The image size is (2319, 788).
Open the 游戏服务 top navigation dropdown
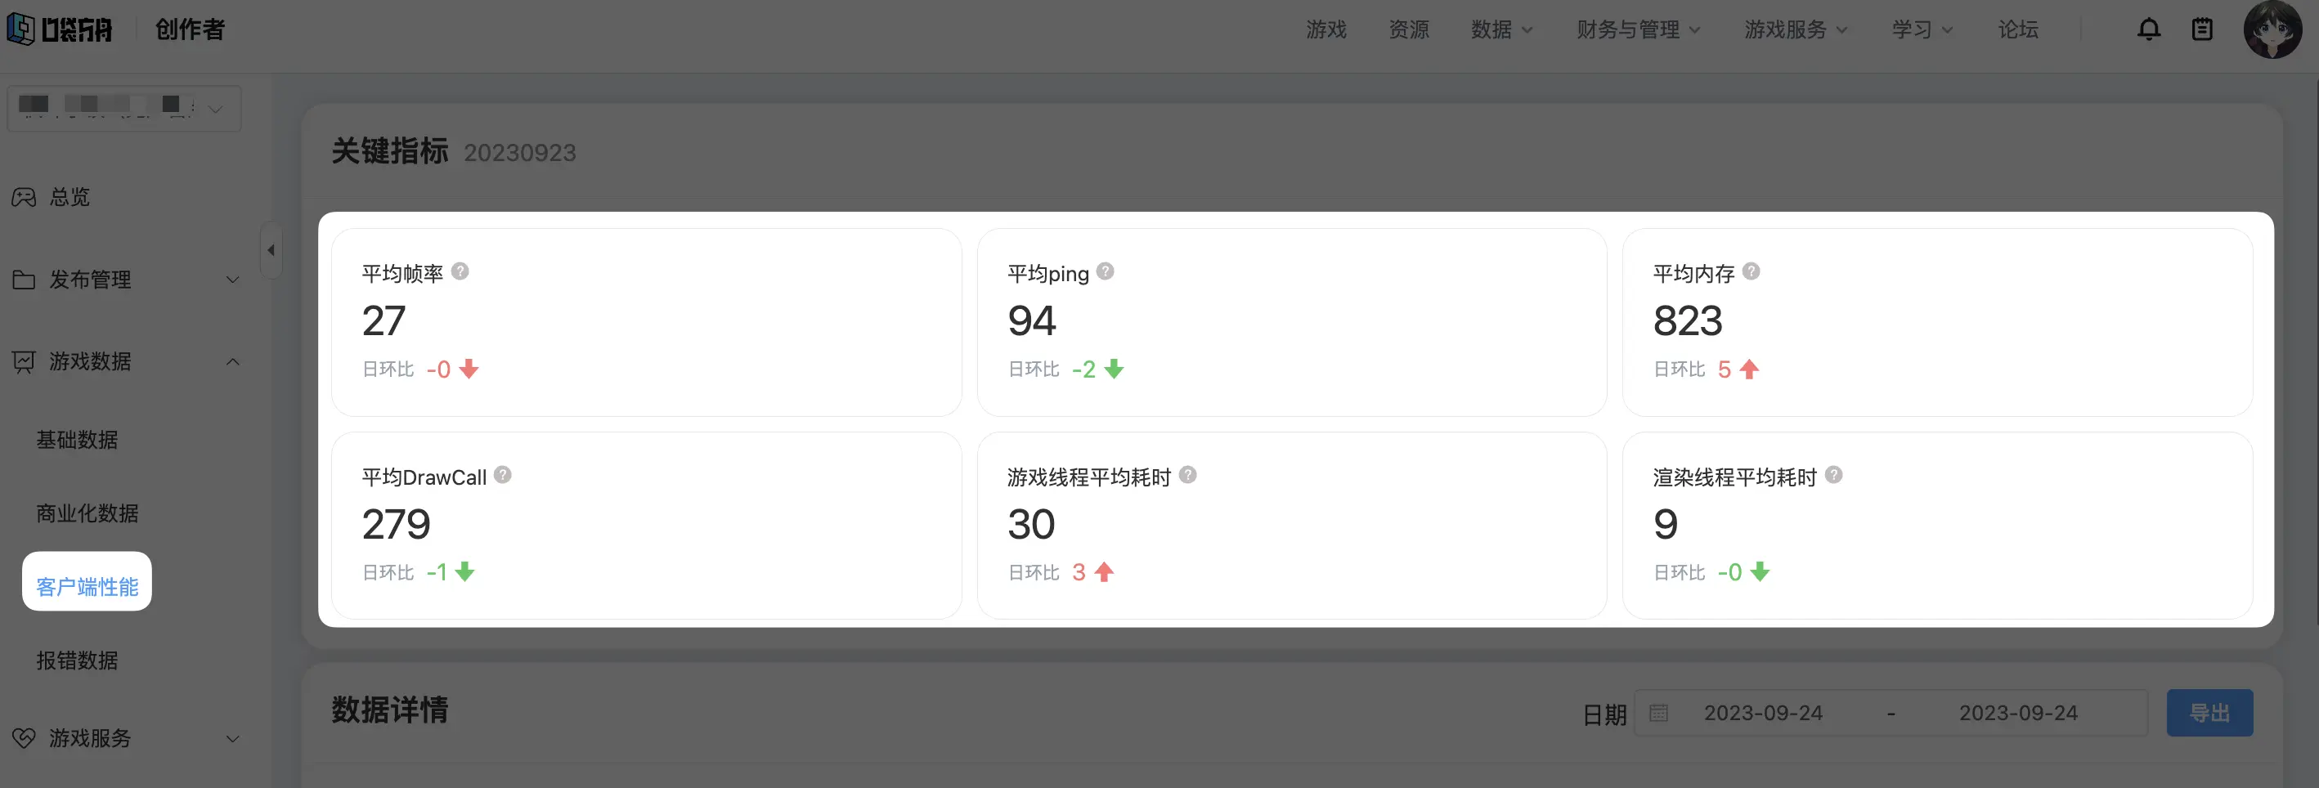tap(1795, 29)
